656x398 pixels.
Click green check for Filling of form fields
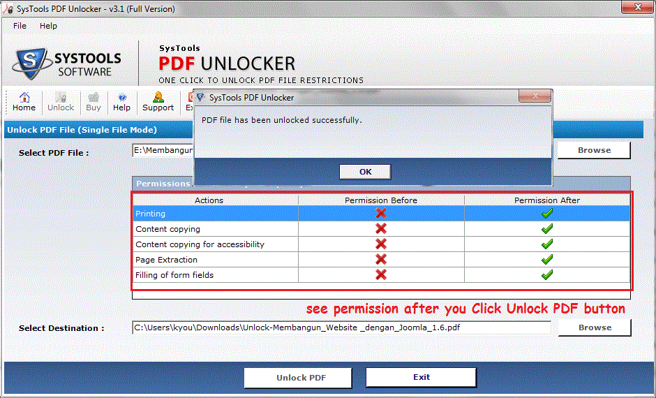(x=547, y=274)
